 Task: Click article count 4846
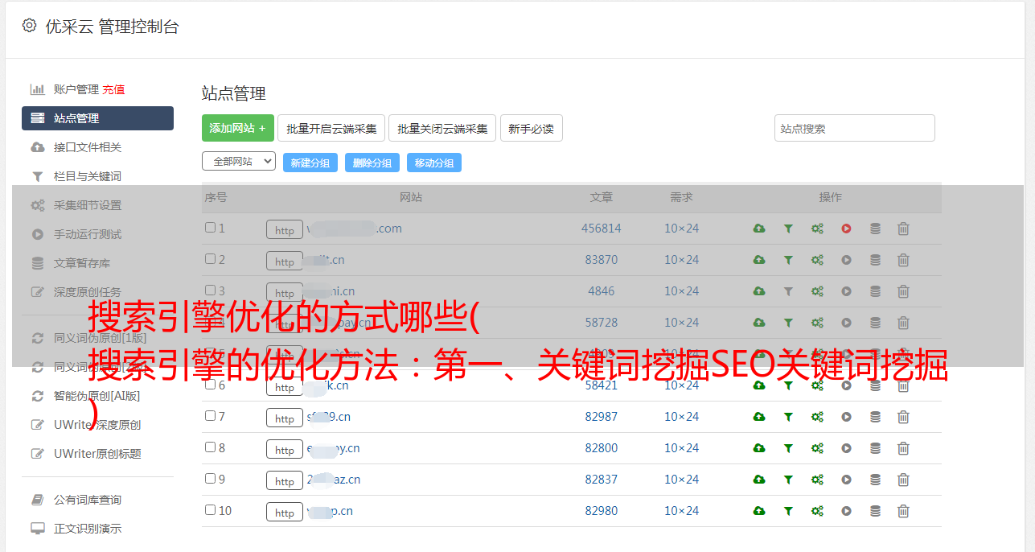coord(602,291)
